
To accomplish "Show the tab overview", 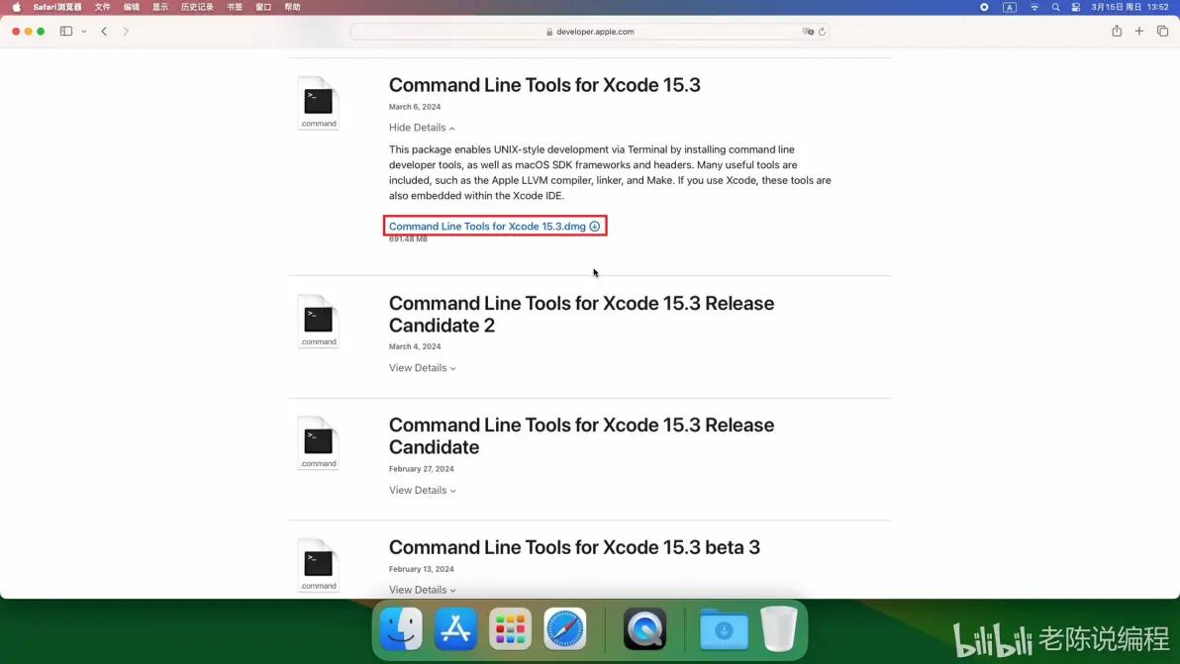I will click(1162, 31).
